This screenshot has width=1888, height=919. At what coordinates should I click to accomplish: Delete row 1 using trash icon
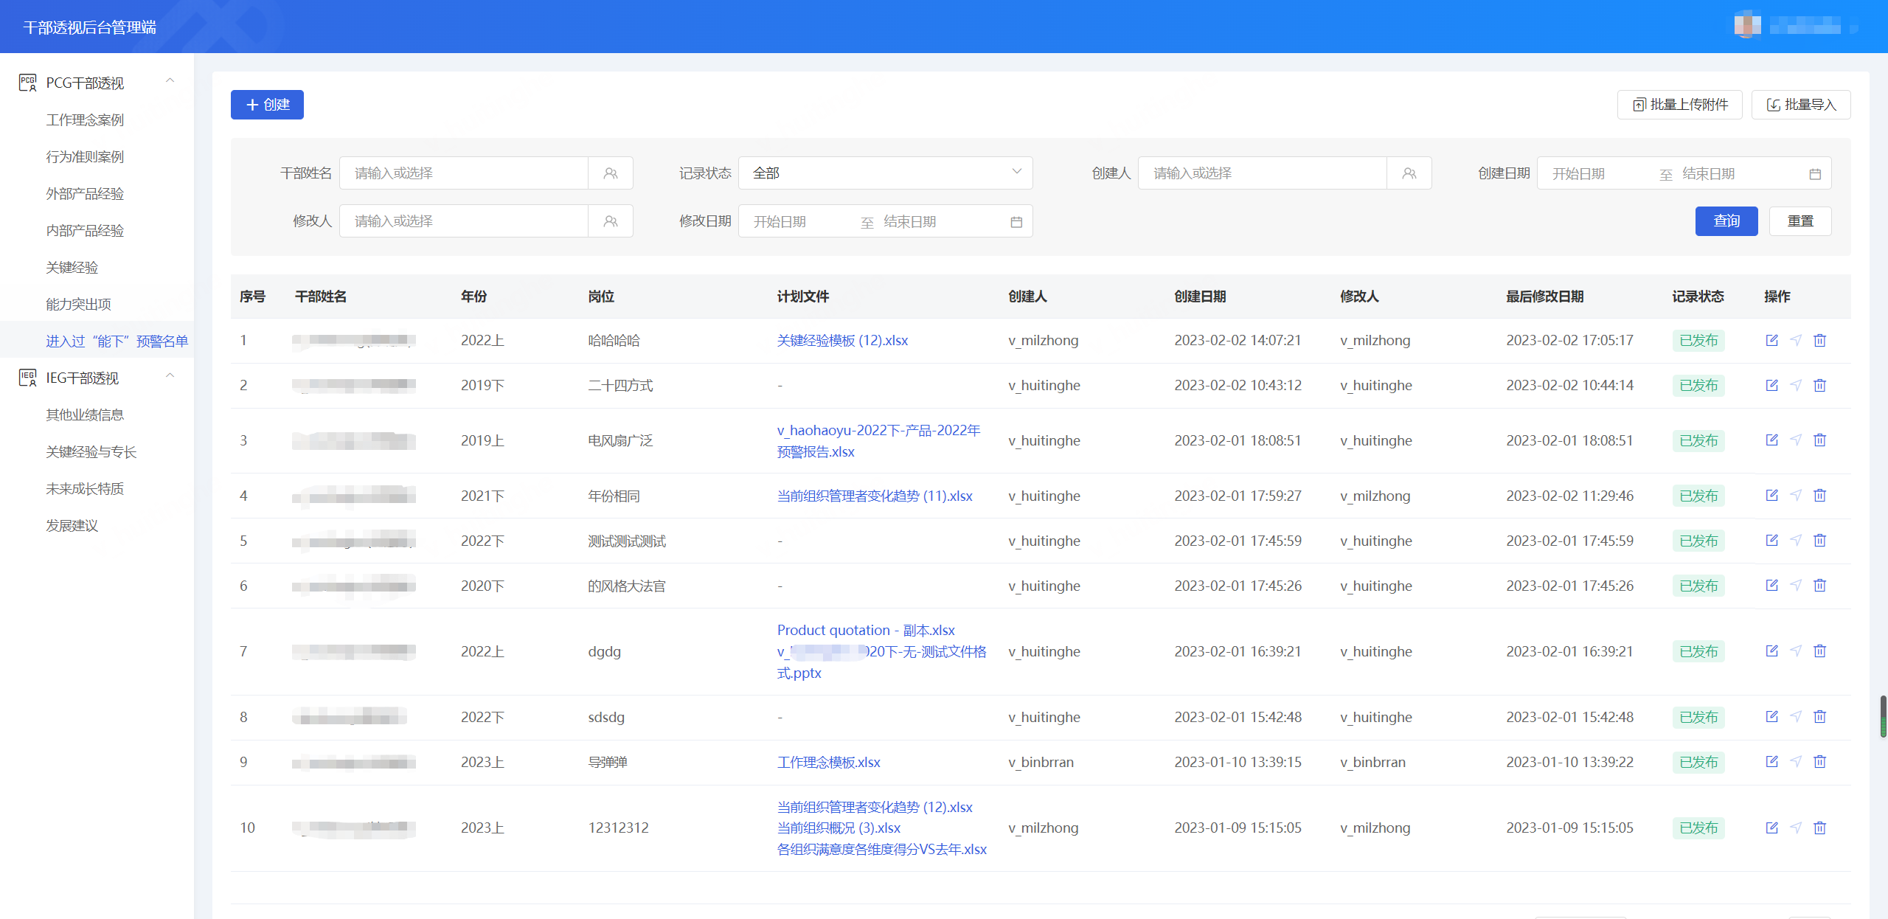(x=1820, y=340)
